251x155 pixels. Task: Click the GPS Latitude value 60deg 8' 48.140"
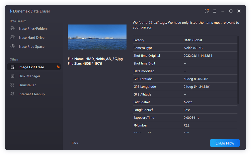[x=196, y=79]
